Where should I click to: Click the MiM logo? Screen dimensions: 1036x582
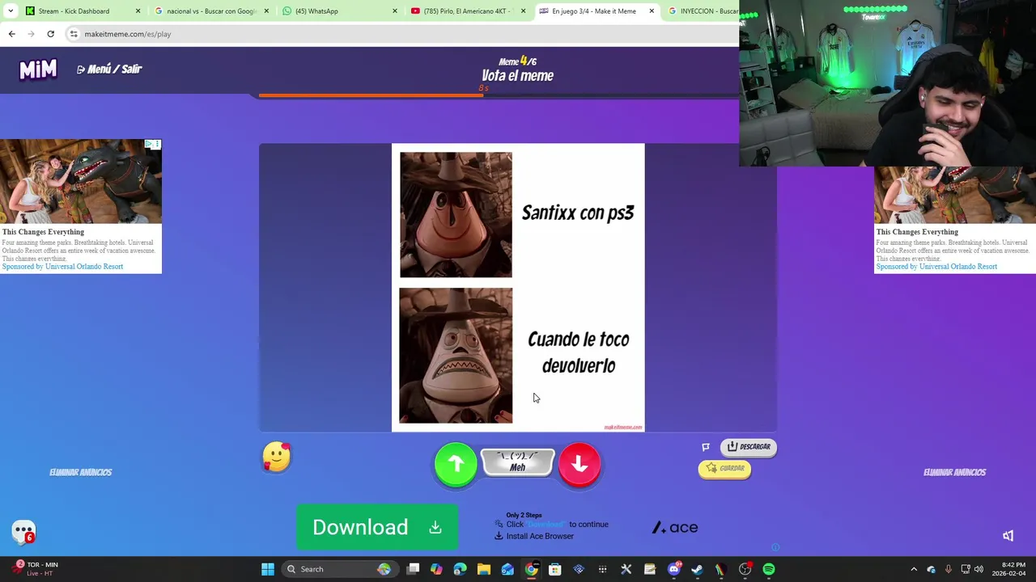tap(38, 70)
